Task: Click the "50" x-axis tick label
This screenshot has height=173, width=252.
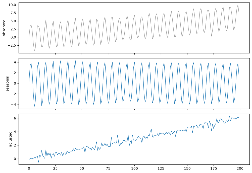Action: click(82, 168)
